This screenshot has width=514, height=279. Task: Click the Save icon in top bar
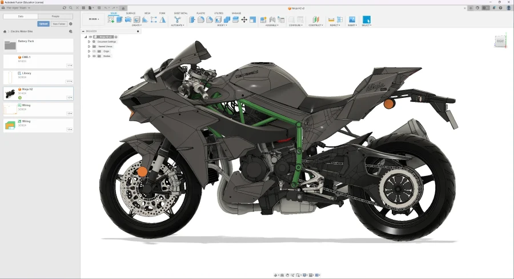(x=99, y=8)
